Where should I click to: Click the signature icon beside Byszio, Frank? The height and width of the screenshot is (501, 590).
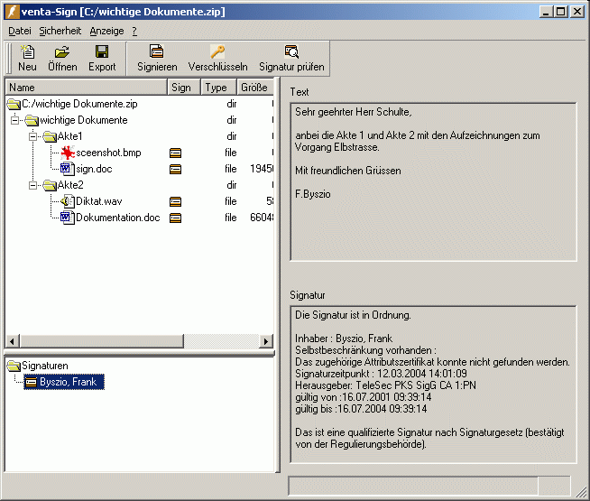click(32, 382)
